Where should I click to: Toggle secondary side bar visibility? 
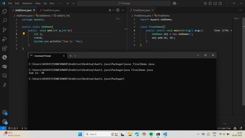[220, 3]
